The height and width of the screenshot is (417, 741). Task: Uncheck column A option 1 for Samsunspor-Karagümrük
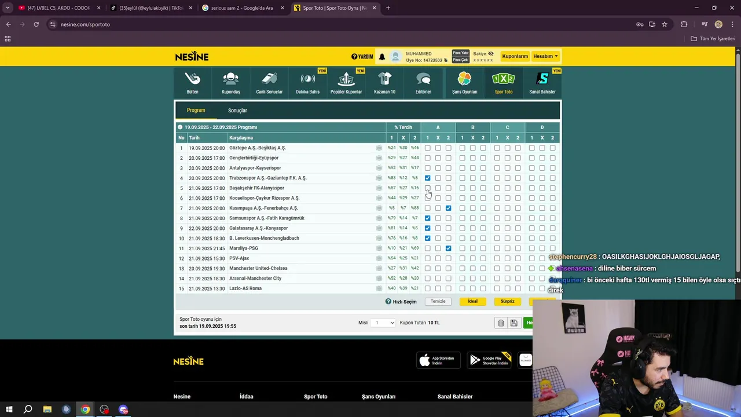pyautogui.click(x=428, y=218)
